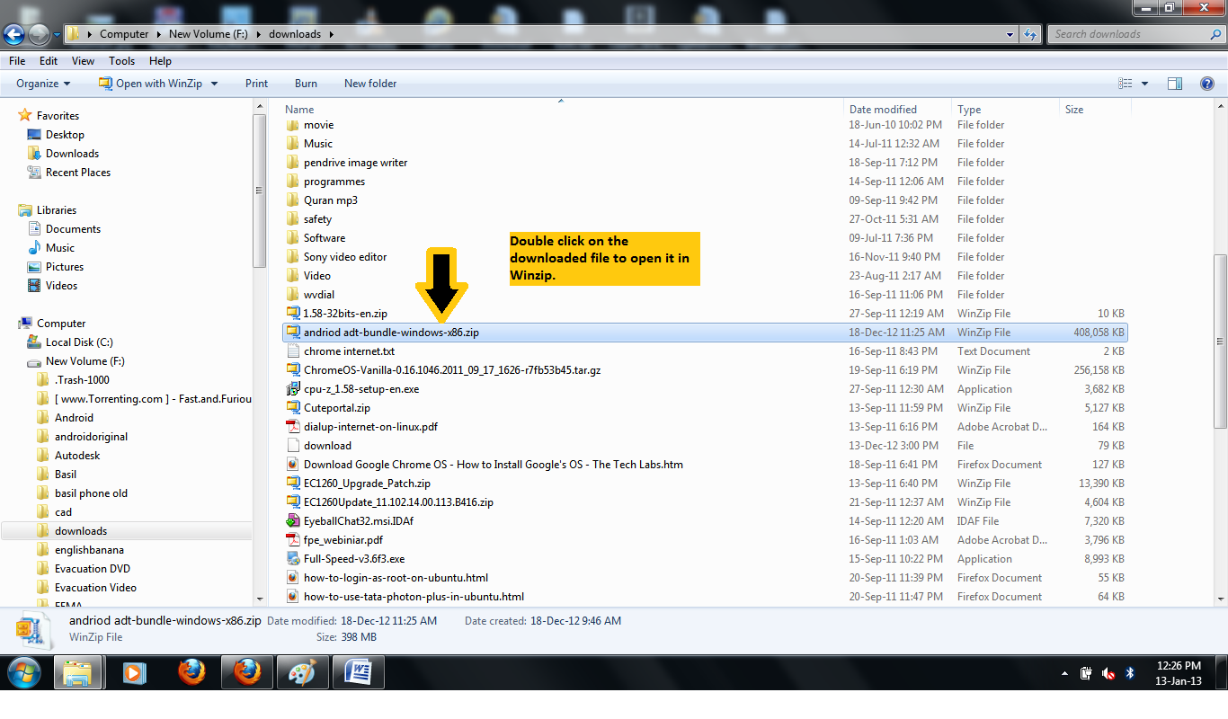Click the Back navigation arrow button
The width and height of the screenshot is (1228, 719).
14,34
